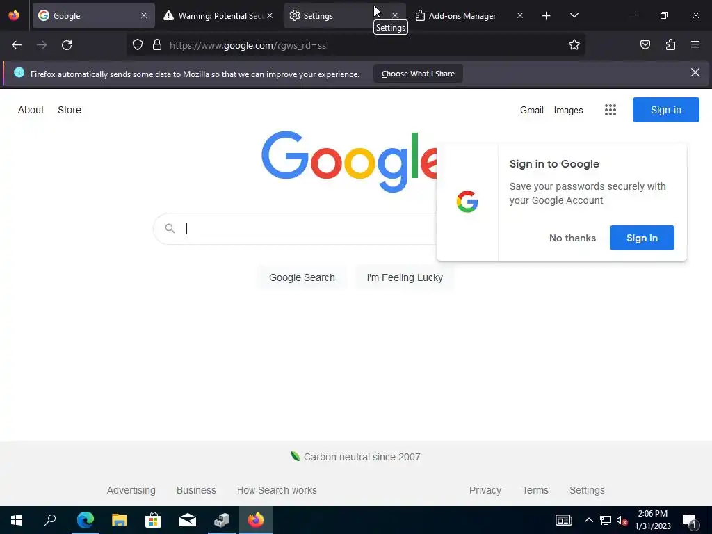The image size is (712, 534).
Task: View site security lock icon
Action: pos(157,45)
